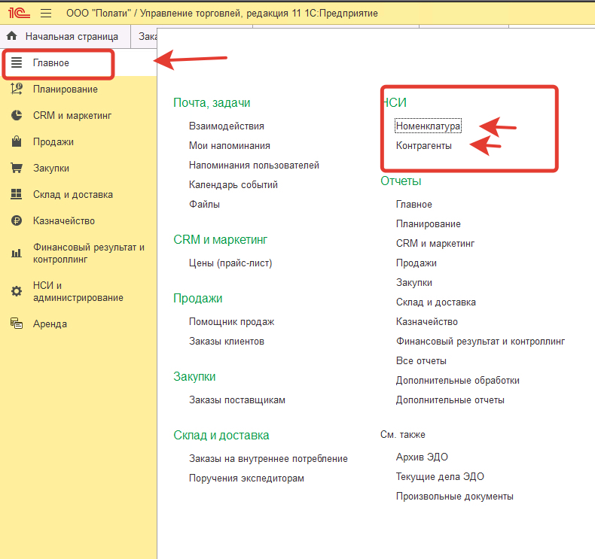
Task: Click the Закупки shopping cart icon
Action: point(16,169)
